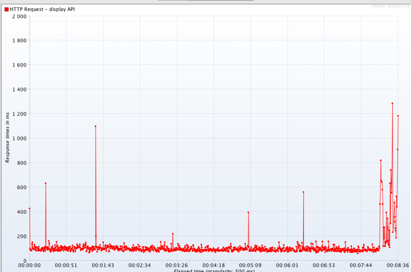The height and width of the screenshot is (272, 411).
Task: Click the '00:04:18' time axis label
Action: point(214,265)
